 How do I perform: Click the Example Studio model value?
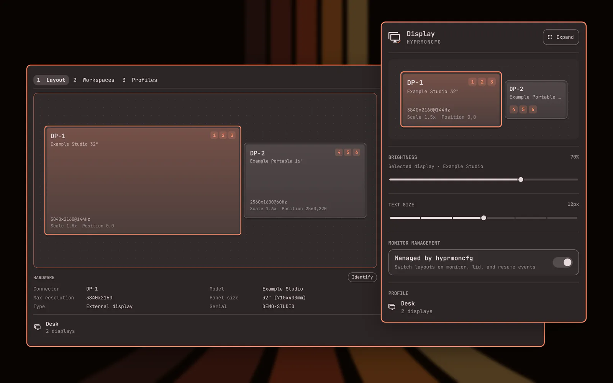coord(282,289)
